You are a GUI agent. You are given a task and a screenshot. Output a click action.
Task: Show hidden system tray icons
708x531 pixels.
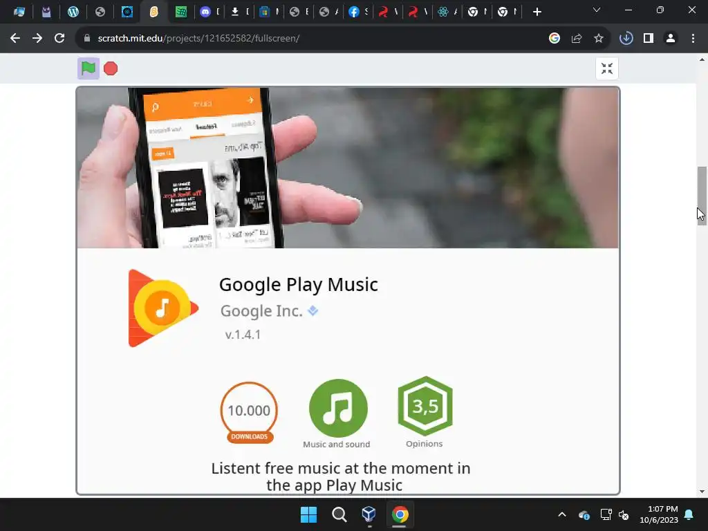[x=562, y=514]
